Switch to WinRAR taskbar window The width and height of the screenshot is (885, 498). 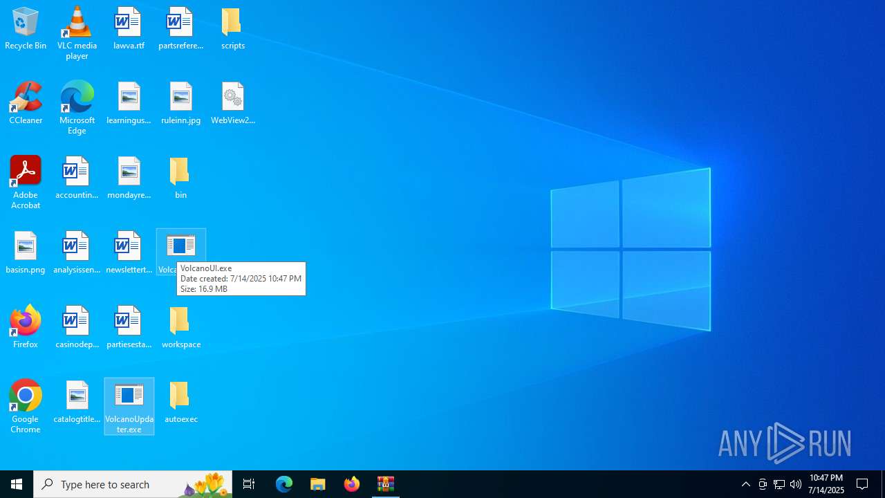386,484
